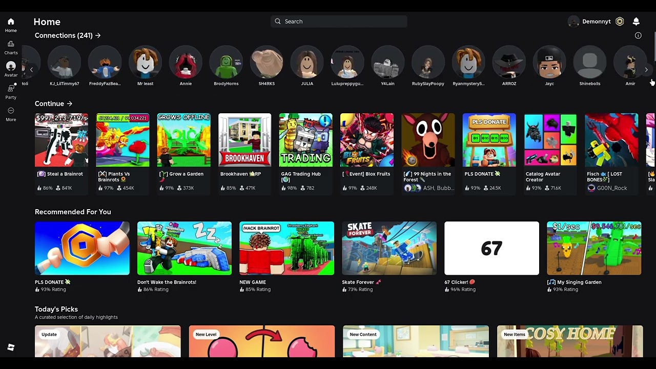
Task: Open ARROZ connection avatar
Action: [509, 62]
